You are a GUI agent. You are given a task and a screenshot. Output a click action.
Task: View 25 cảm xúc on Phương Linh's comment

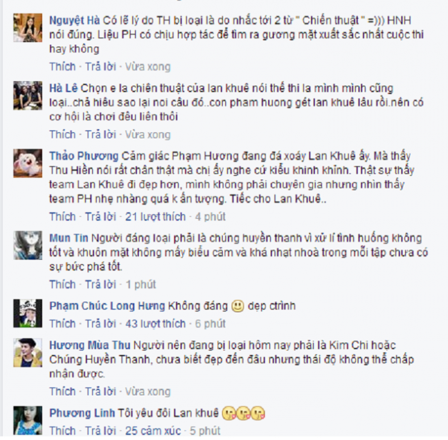[153, 431]
